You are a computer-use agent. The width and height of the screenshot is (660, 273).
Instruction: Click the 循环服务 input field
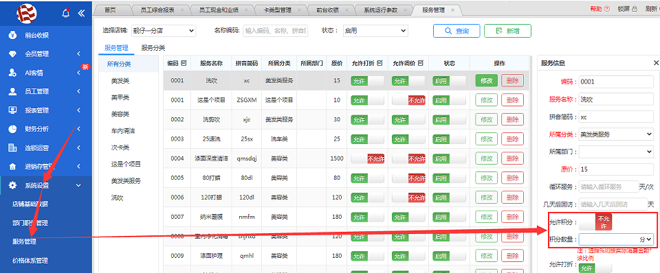pyautogui.click(x=608, y=187)
